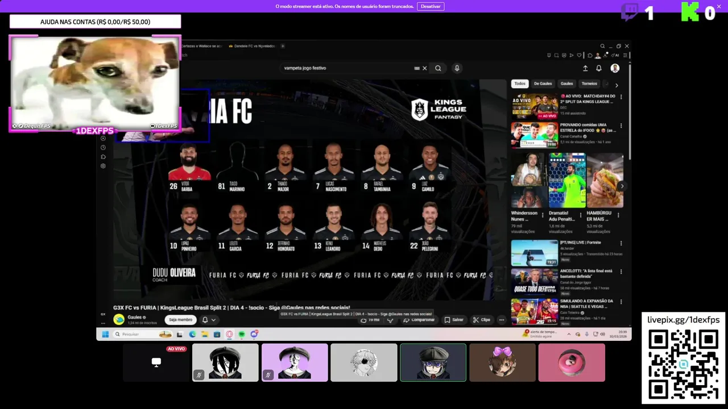
Task: Click the Salvar button under the video
Action: pyautogui.click(x=454, y=320)
